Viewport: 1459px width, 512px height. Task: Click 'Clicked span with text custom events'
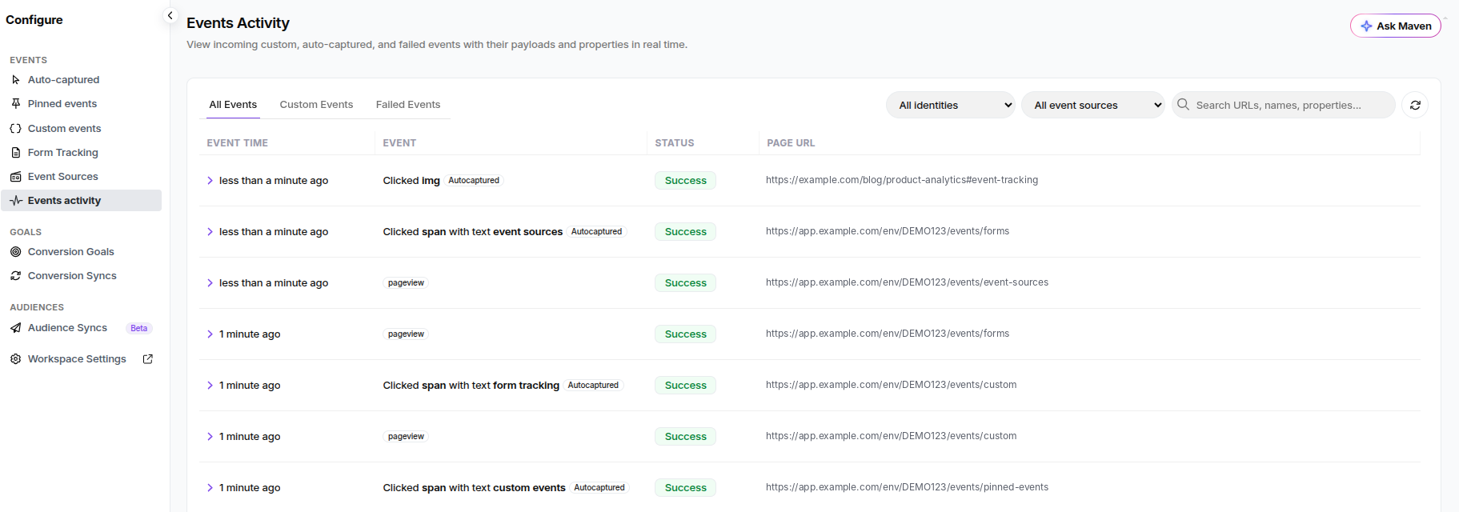[x=474, y=488]
